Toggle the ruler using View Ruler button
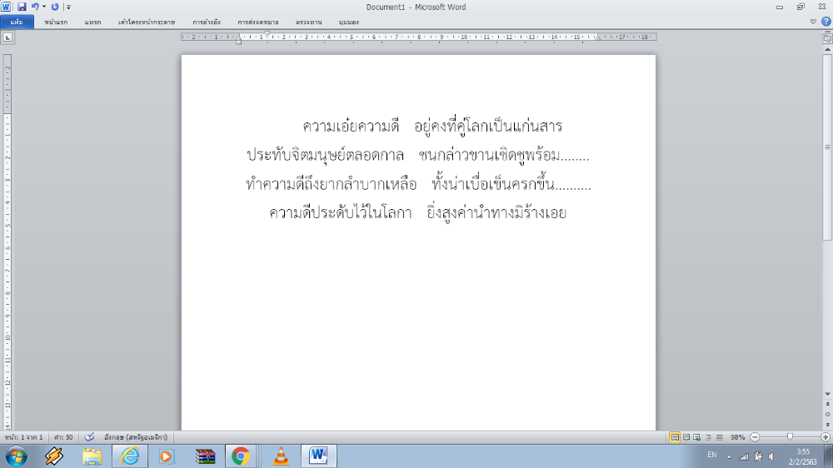Viewport: 833px width, 468px height. click(x=827, y=37)
